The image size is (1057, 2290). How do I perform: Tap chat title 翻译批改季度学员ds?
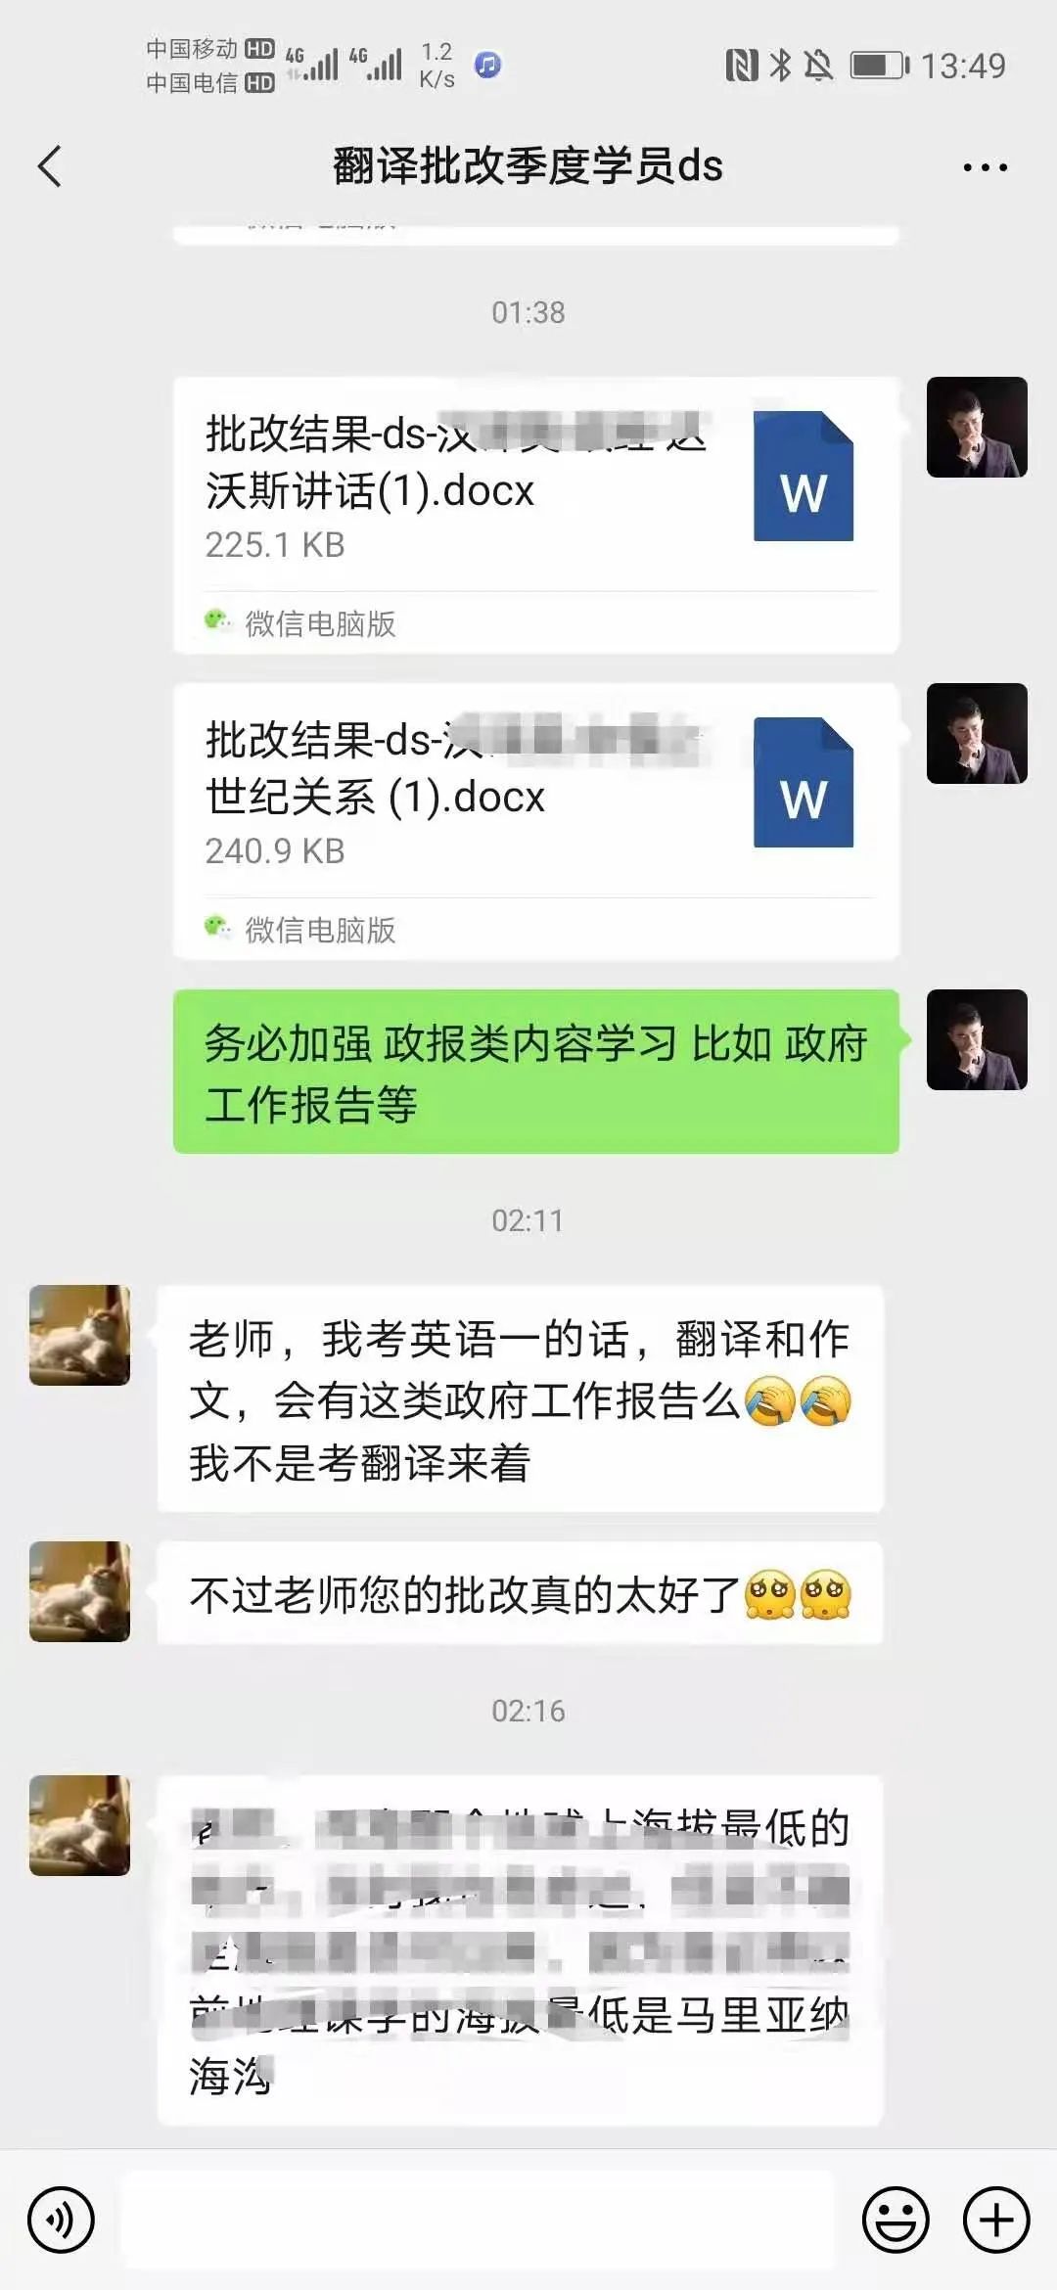[x=528, y=165]
